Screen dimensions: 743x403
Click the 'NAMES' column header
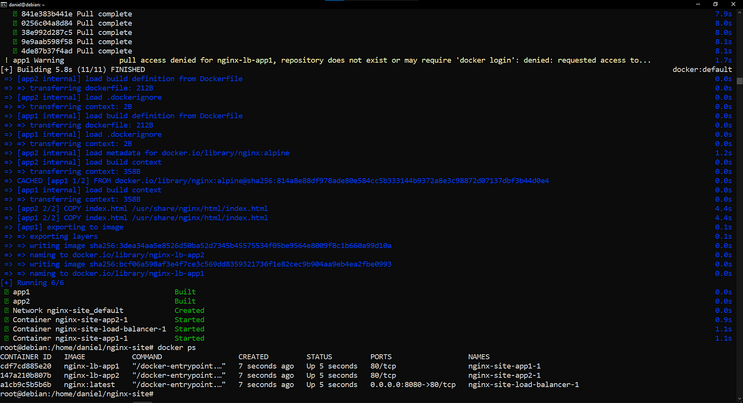[x=479, y=357]
